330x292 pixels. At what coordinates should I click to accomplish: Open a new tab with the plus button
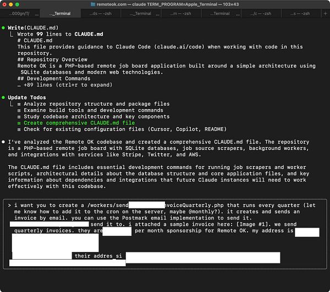tap(325, 13)
